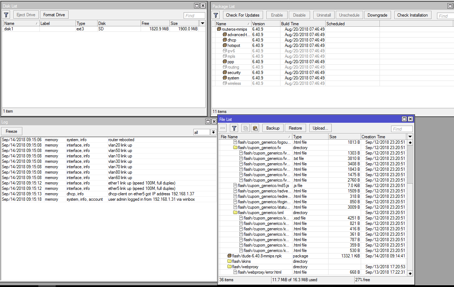
Task: Click folder icon of flash/cupom_generico/xml
Action: (235, 213)
